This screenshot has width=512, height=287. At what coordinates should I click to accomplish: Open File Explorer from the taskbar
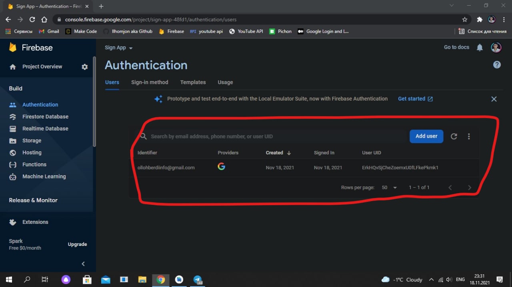point(142,280)
